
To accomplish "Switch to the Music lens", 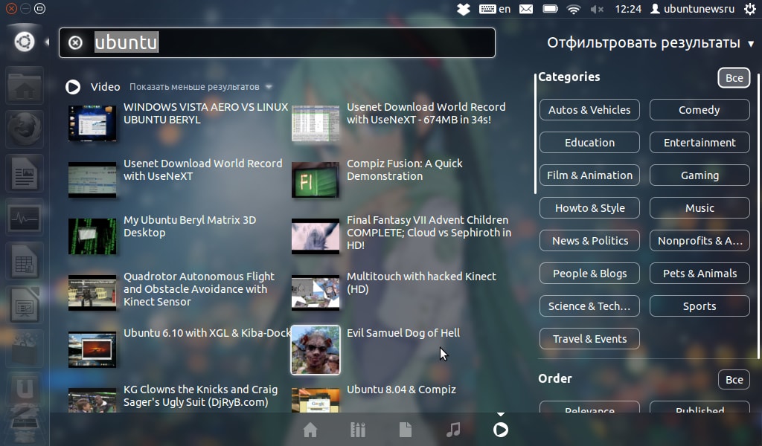I will tap(453, 430).
